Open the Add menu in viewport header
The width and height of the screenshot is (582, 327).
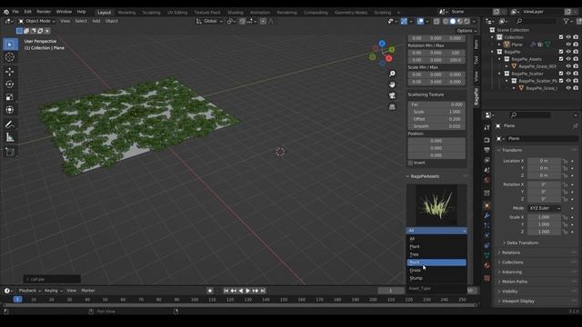tap(96, 21)
